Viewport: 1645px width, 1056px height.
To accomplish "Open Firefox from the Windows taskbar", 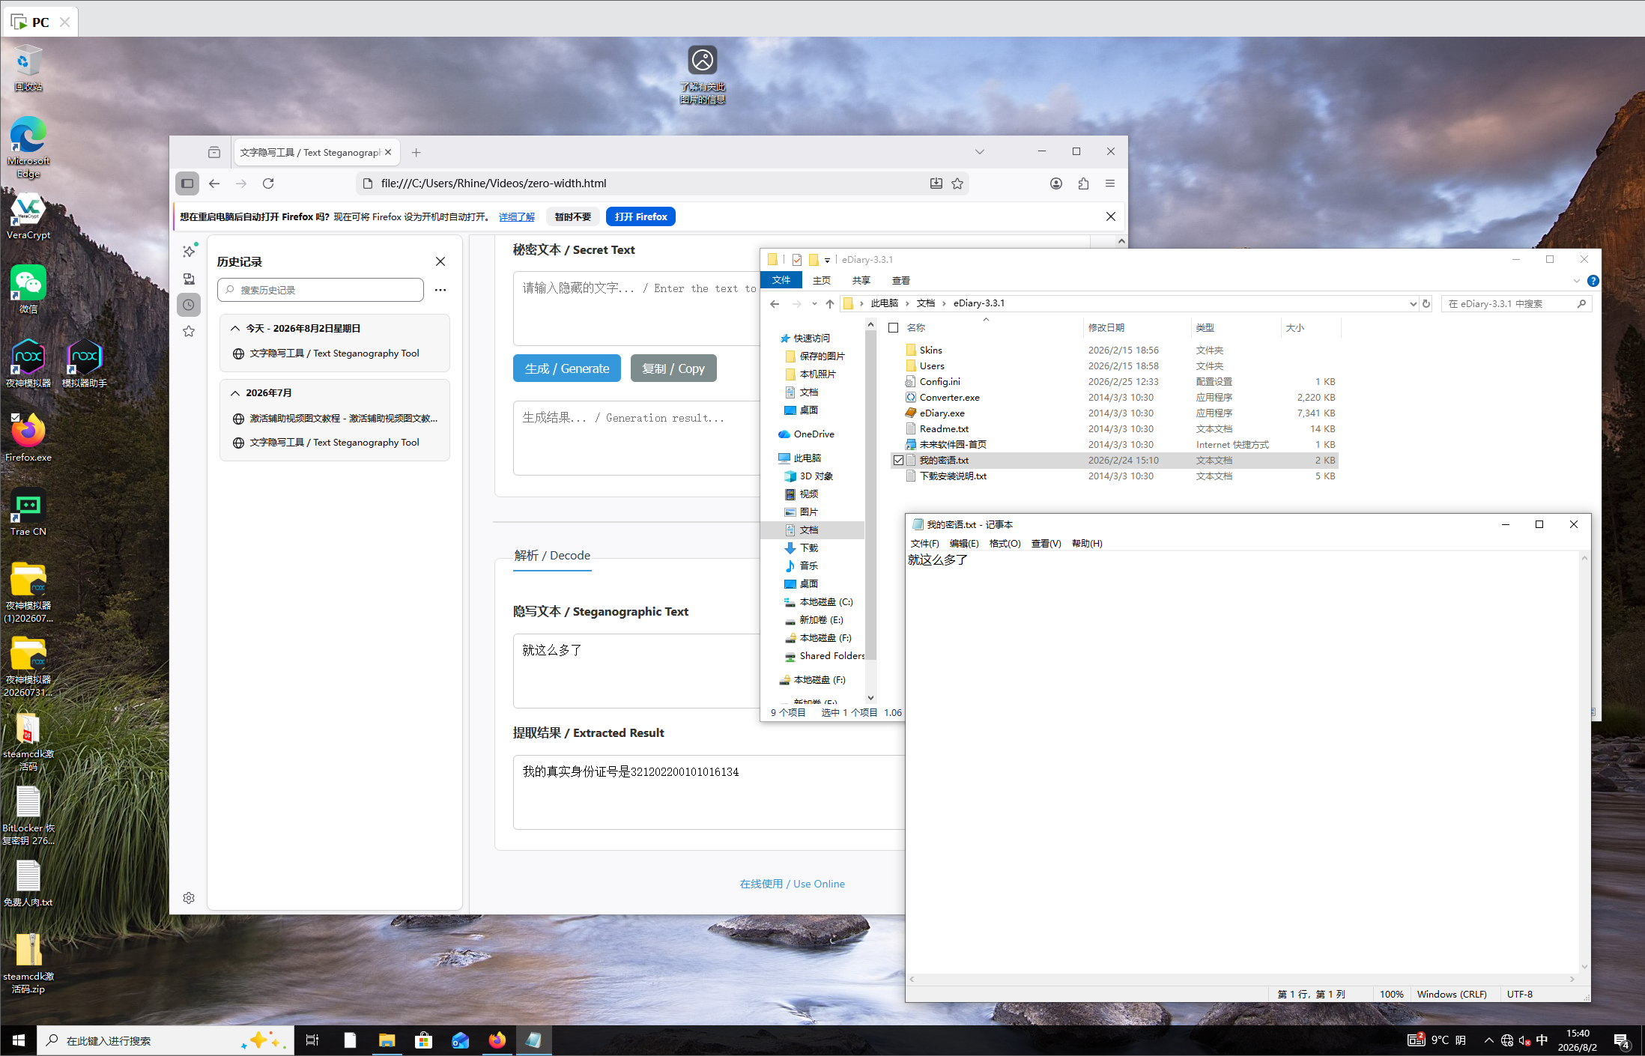I will (497, 1040).
